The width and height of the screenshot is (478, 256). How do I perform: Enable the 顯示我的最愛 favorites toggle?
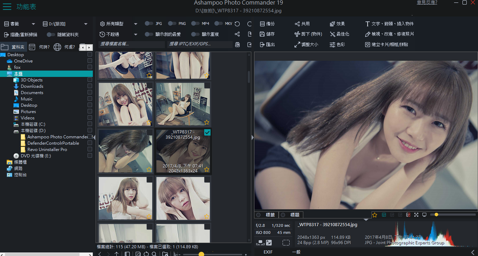pos(149,34)
